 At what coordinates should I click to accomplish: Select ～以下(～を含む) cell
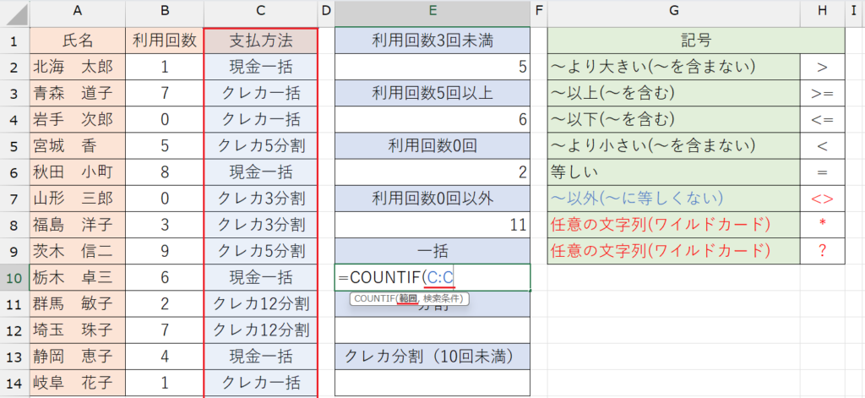coord(673,119)
